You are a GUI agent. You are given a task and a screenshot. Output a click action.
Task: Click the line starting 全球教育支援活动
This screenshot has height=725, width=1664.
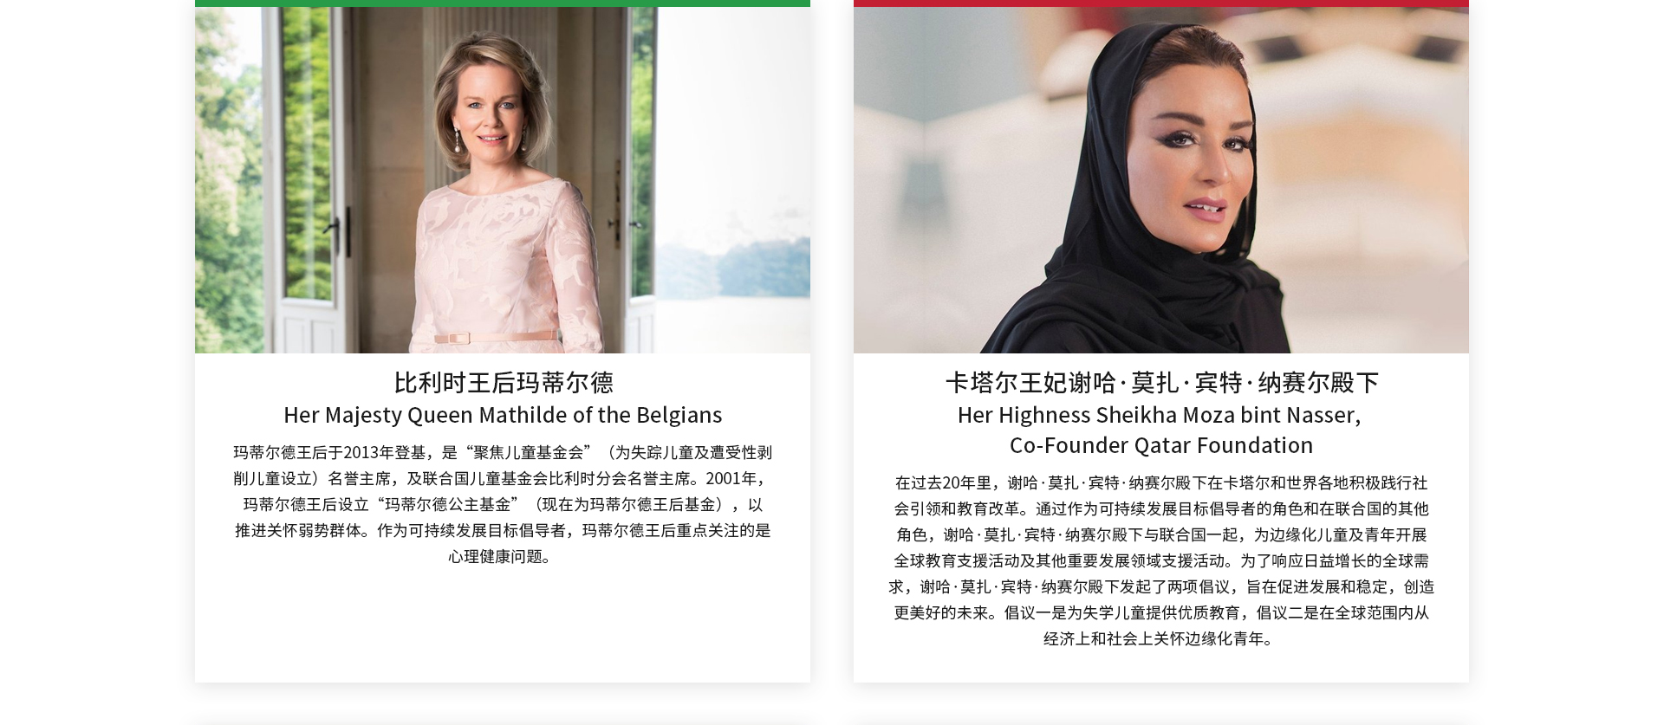point(1161,560)
